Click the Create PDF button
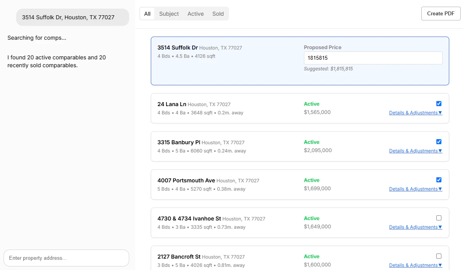463x270 pixels. (x=441, y=13)
